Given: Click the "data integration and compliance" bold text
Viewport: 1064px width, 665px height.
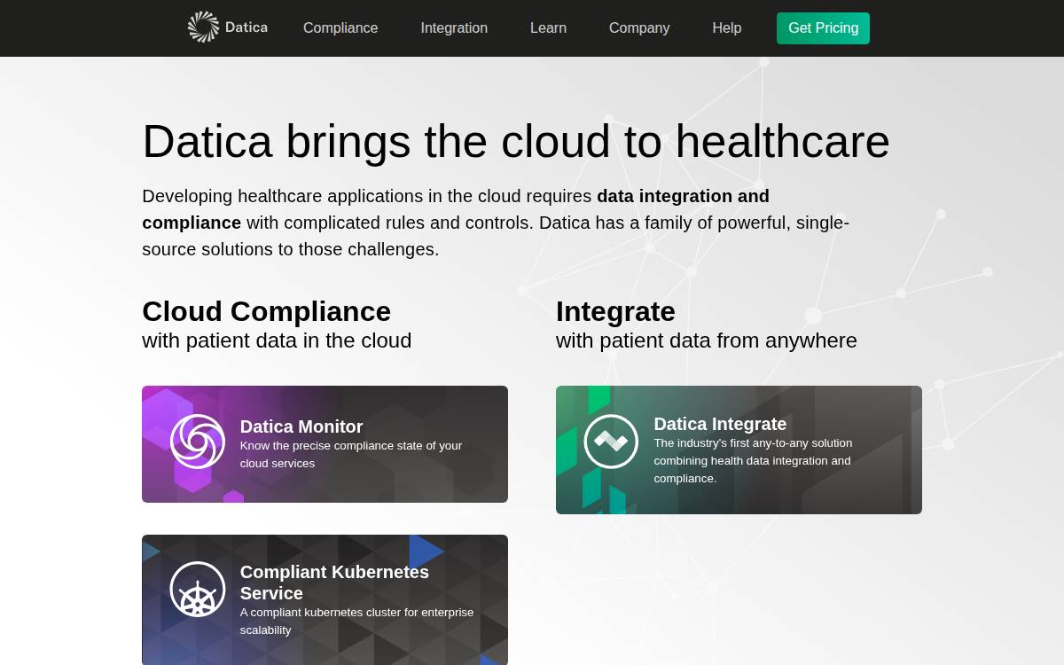Looking at the screenshot, I should coord(456,209).
